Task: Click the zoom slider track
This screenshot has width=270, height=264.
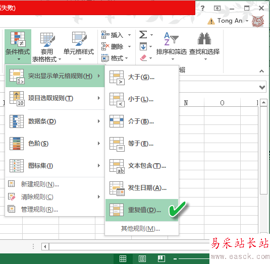Action: 194,258
